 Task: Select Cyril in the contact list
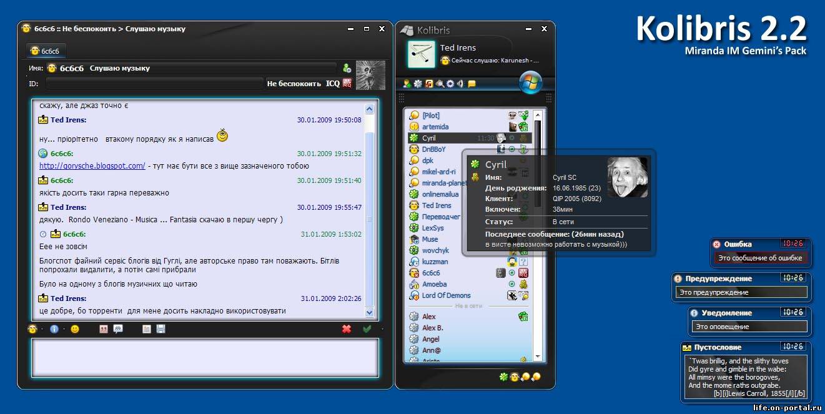click(x=469, y=138)
